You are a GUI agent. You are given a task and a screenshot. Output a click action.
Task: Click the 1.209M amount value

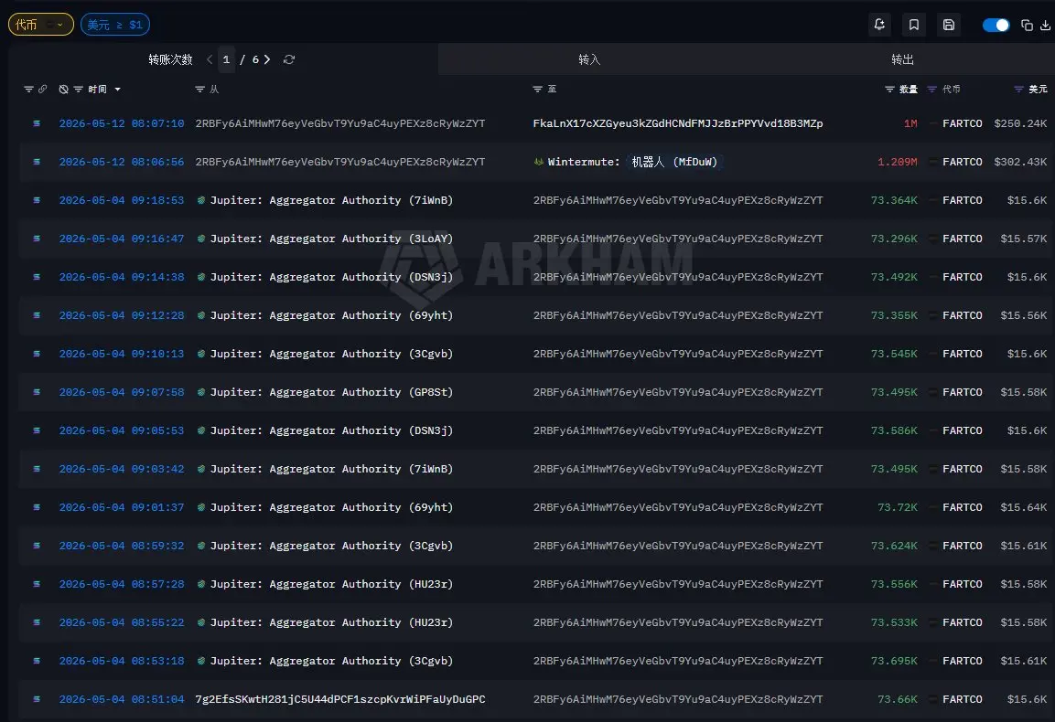click(897, 162)
